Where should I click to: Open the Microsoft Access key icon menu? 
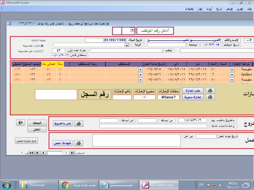pos(3,3)
